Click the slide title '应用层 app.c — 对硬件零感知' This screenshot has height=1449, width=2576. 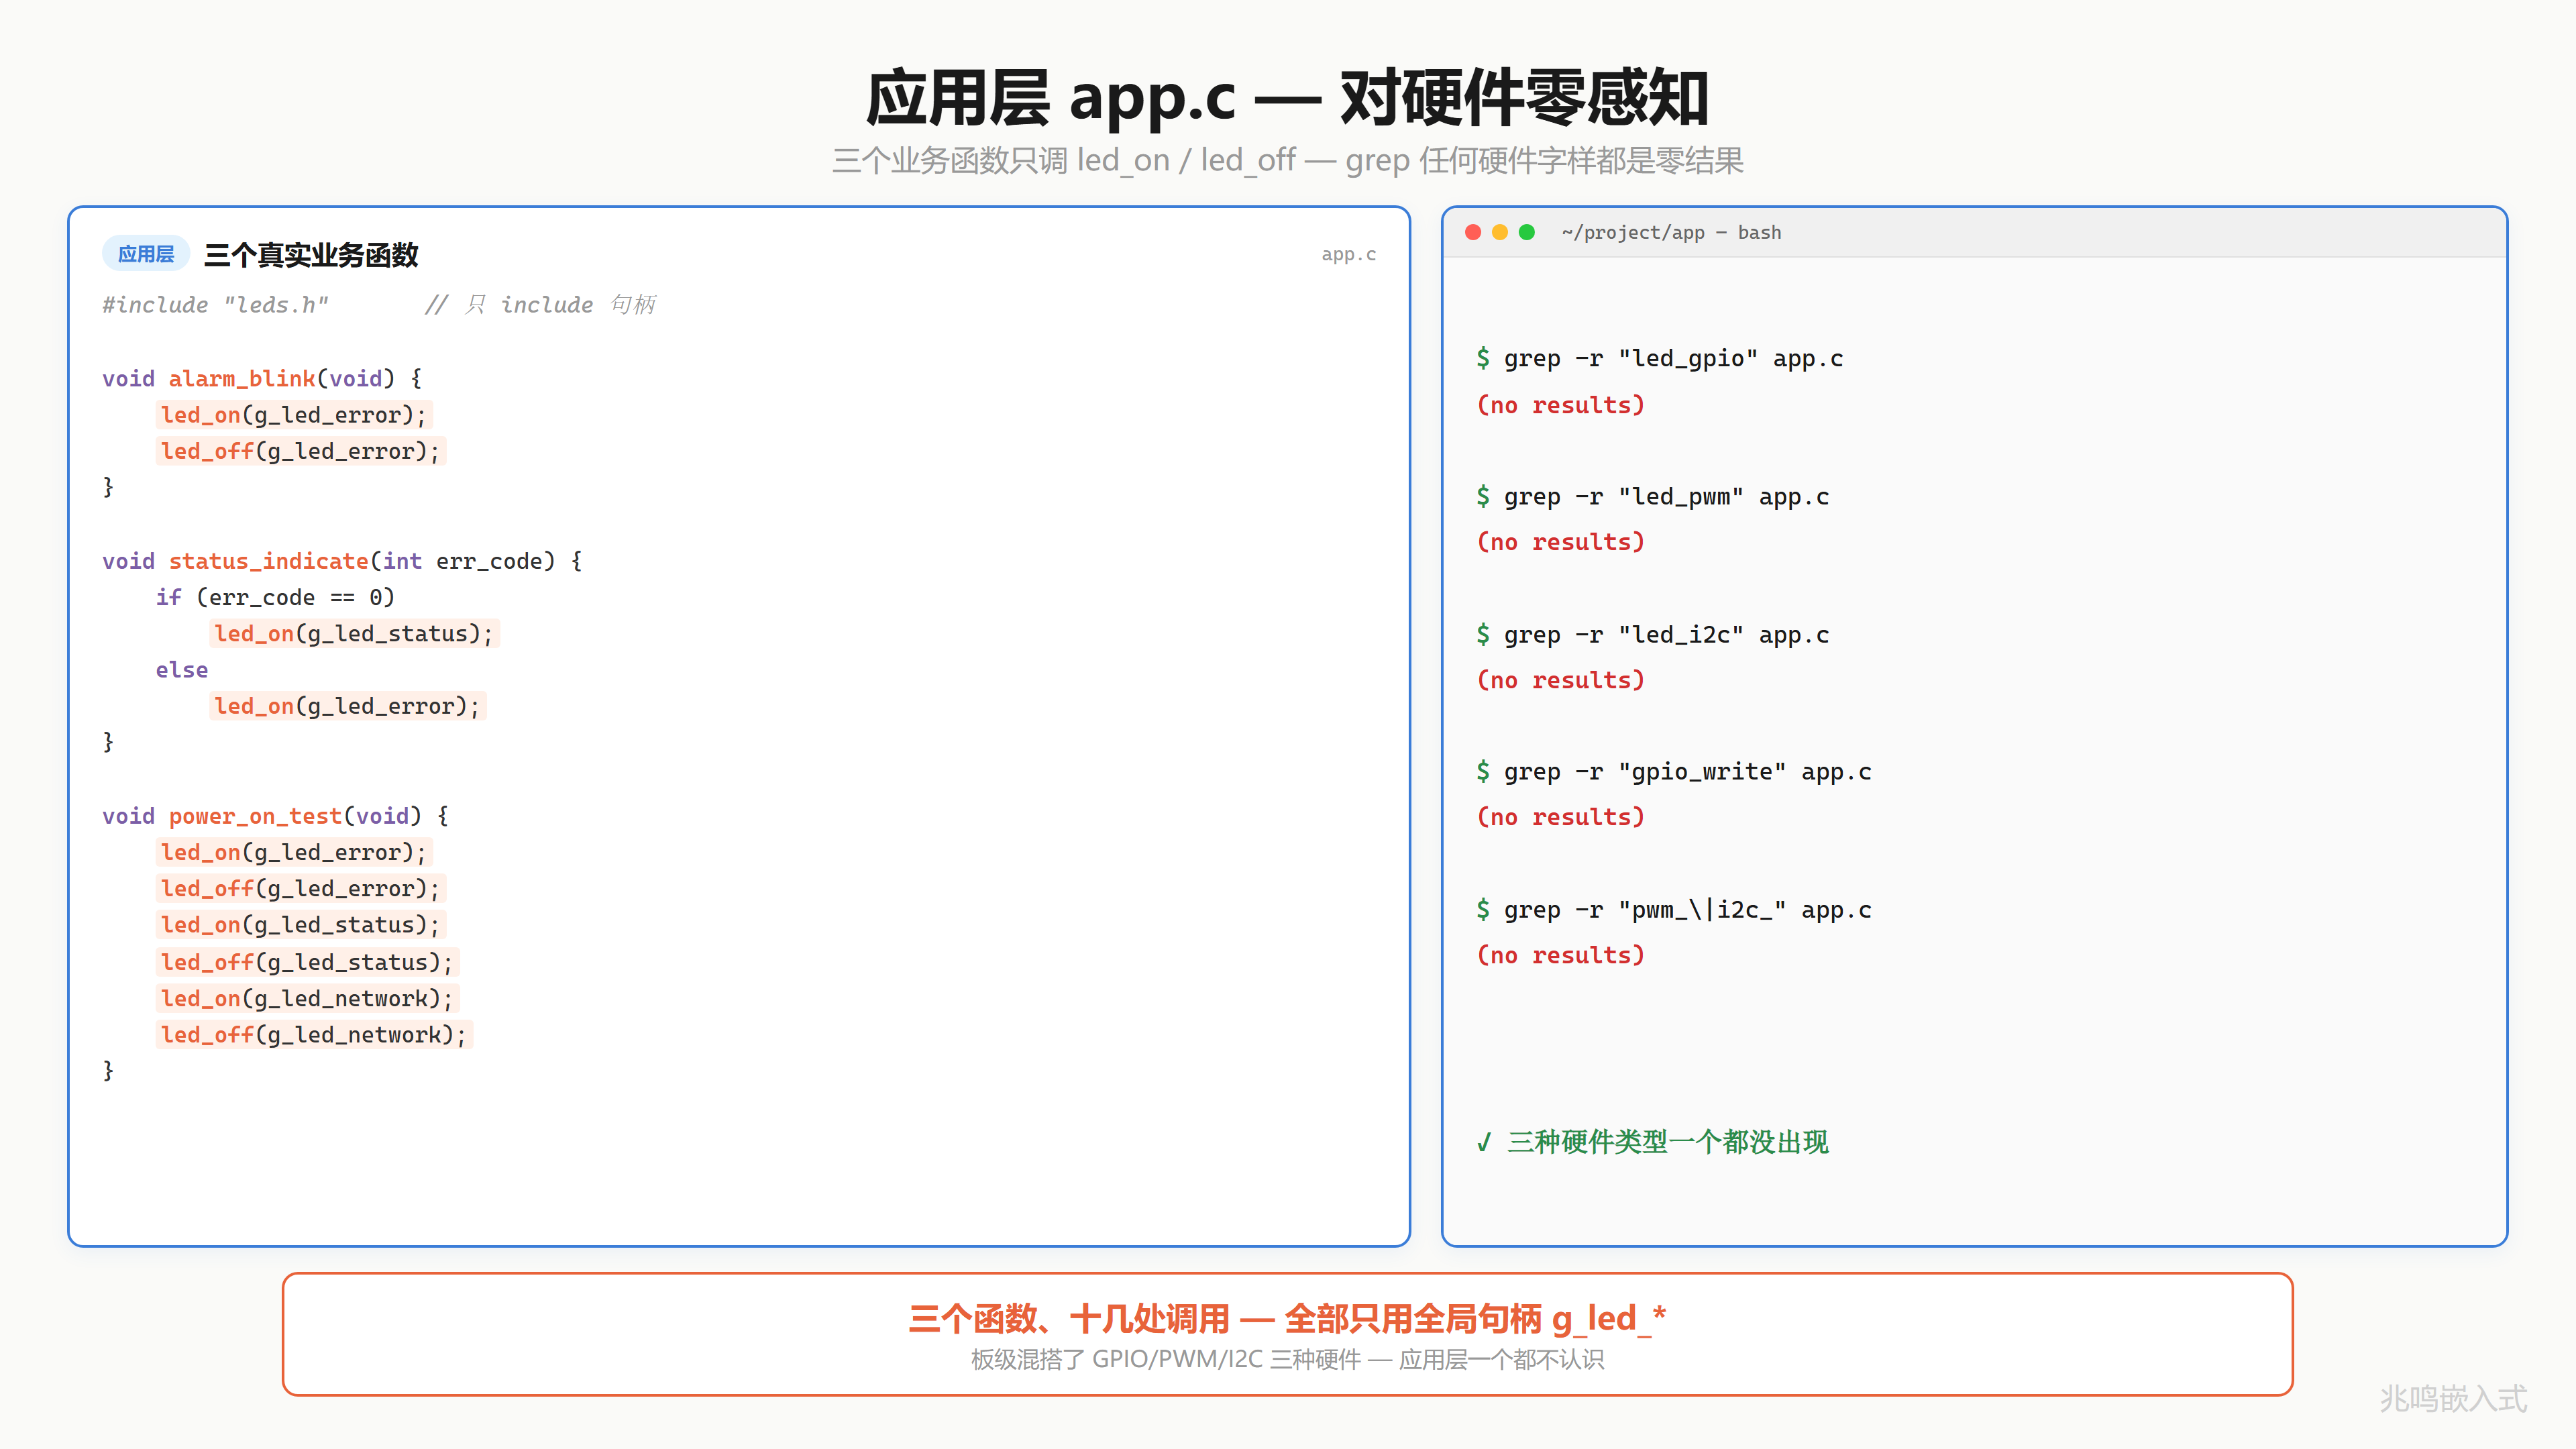click(1288, 98)
